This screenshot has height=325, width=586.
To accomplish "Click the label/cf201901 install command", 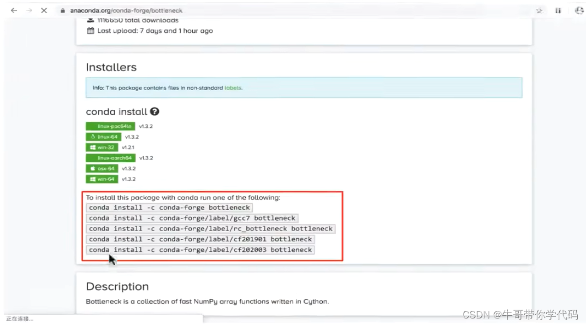I will 200,239.
